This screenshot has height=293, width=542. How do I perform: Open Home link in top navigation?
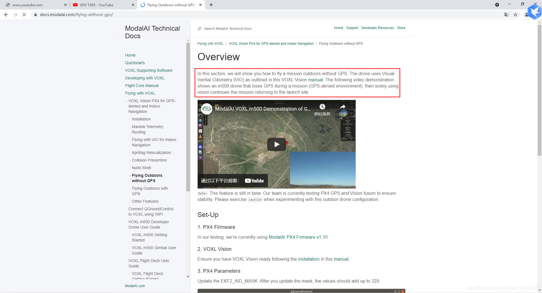[x=338, y=28]
